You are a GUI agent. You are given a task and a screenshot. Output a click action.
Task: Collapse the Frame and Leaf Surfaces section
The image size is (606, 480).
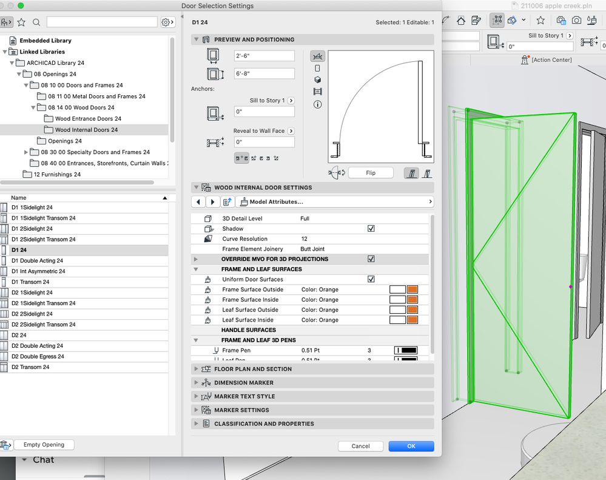coord(196,269)
